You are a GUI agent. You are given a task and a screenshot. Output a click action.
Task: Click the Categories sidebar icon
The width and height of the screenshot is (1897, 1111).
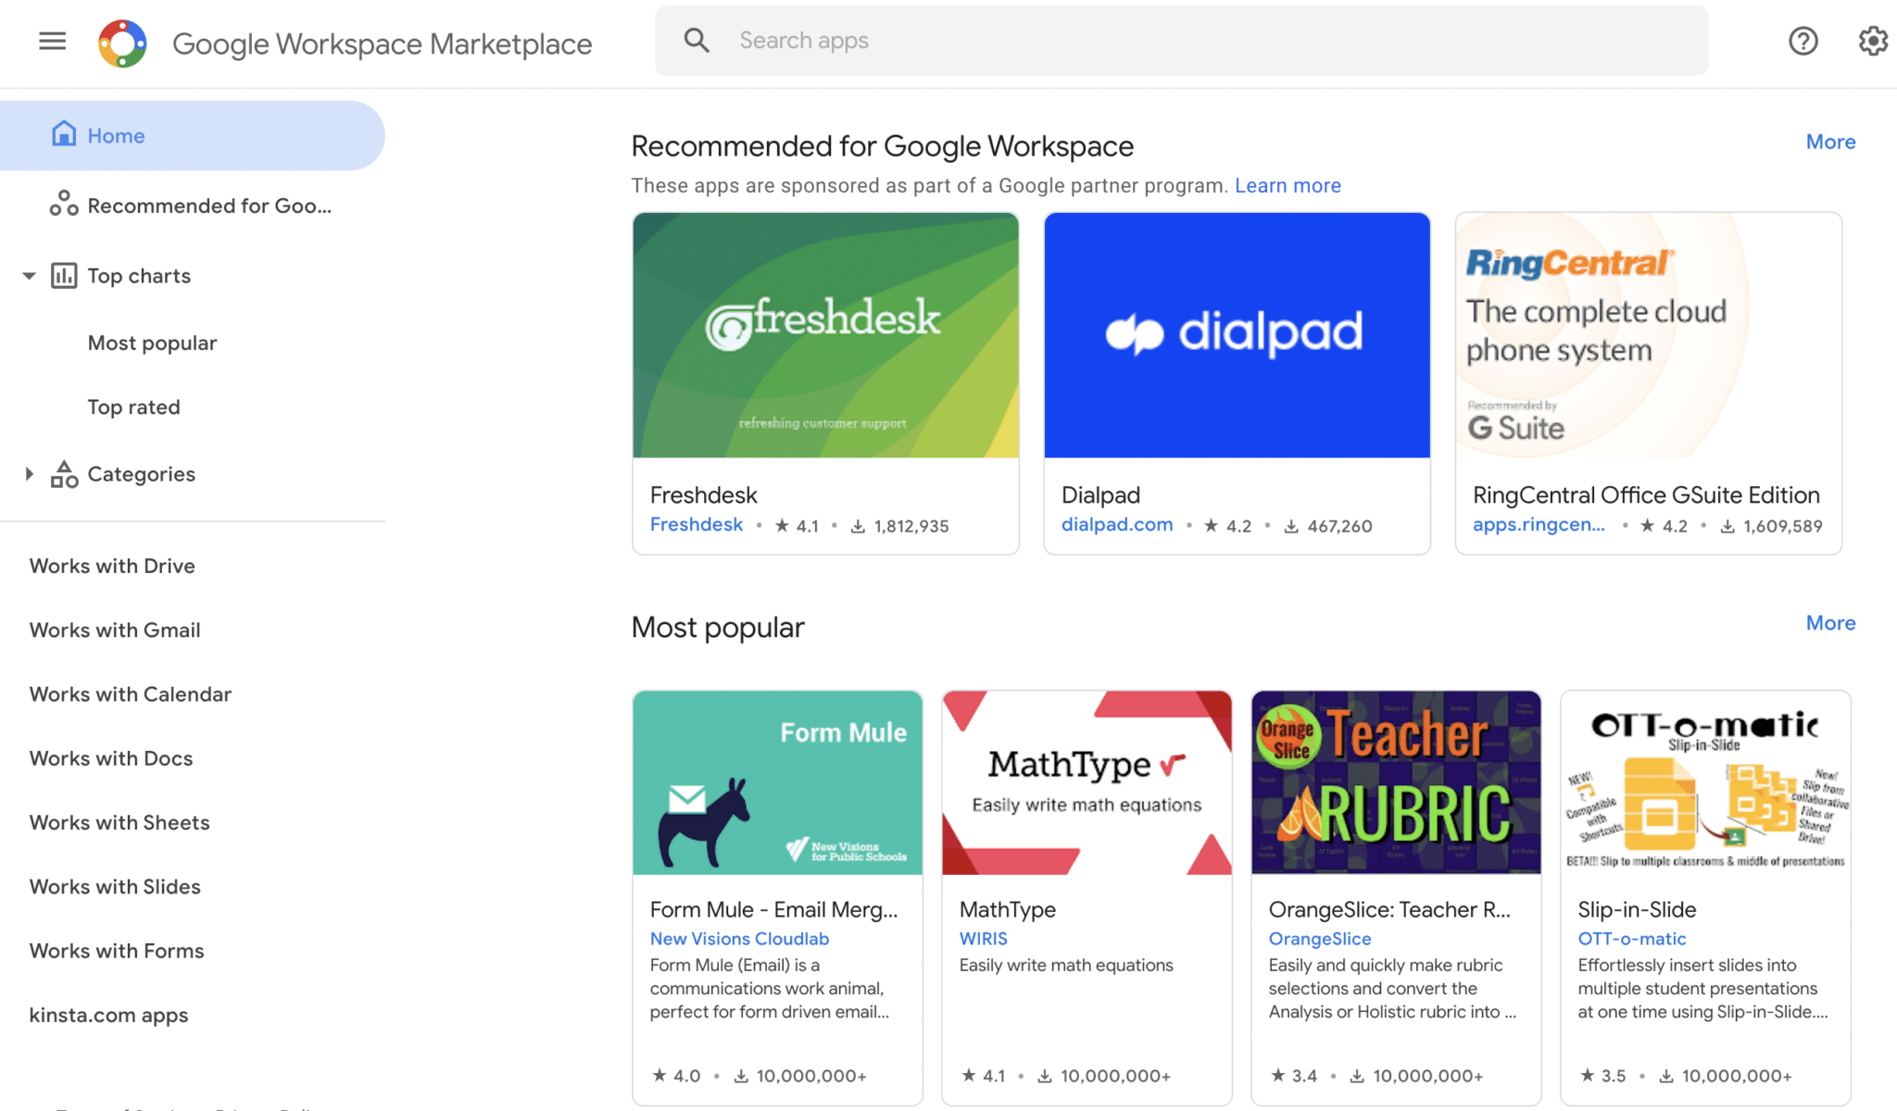[x=63, y=473]
